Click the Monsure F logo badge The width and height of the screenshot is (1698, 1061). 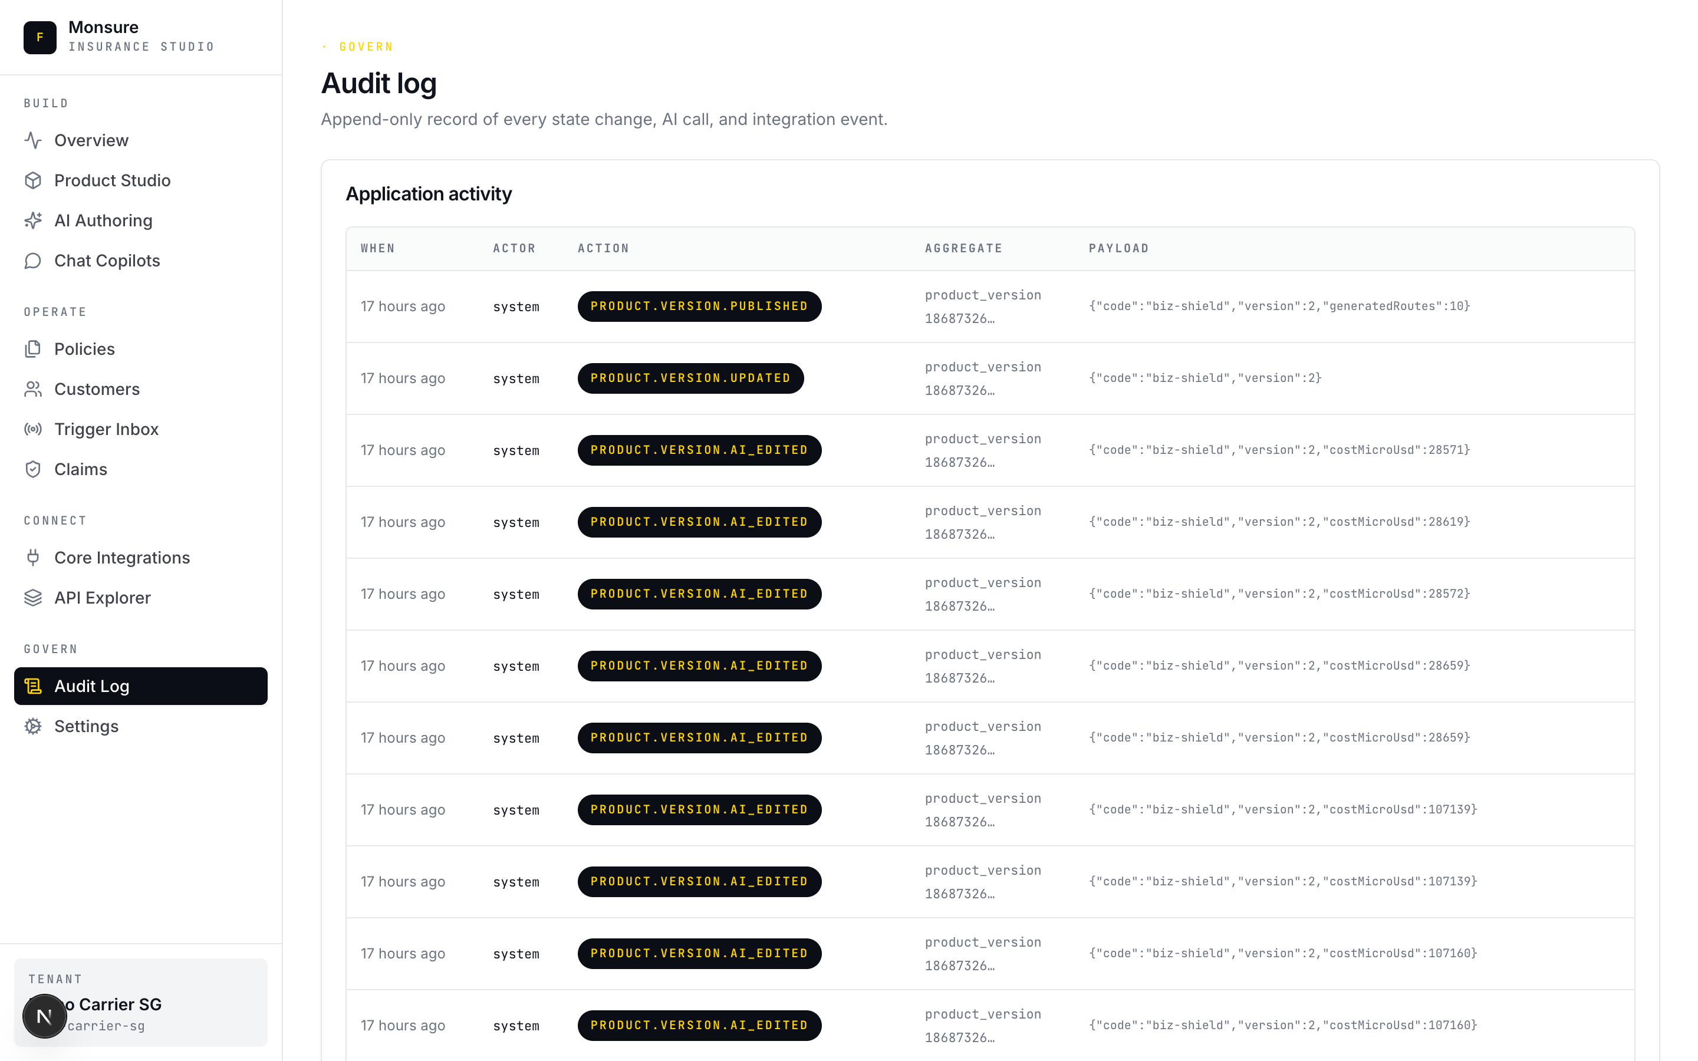pos(40,38)
